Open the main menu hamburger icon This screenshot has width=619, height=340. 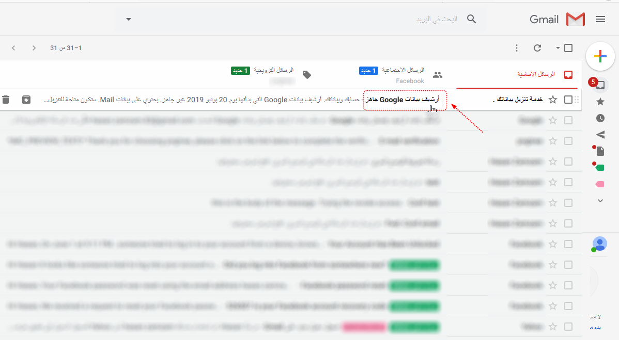tap(600, 19)
